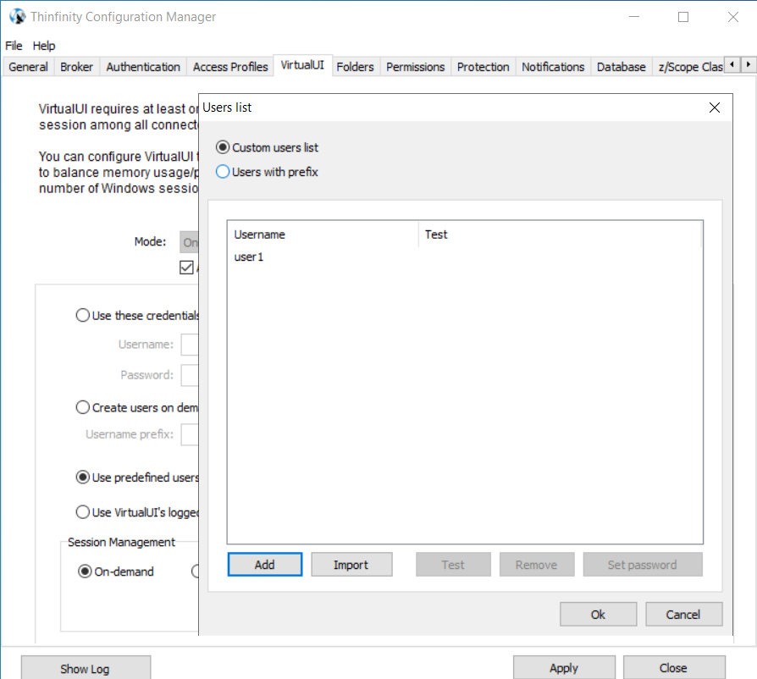The height and width of the screenshot is (679, 757).
Task: Select the Custom users list option
Action: (267, 147)
